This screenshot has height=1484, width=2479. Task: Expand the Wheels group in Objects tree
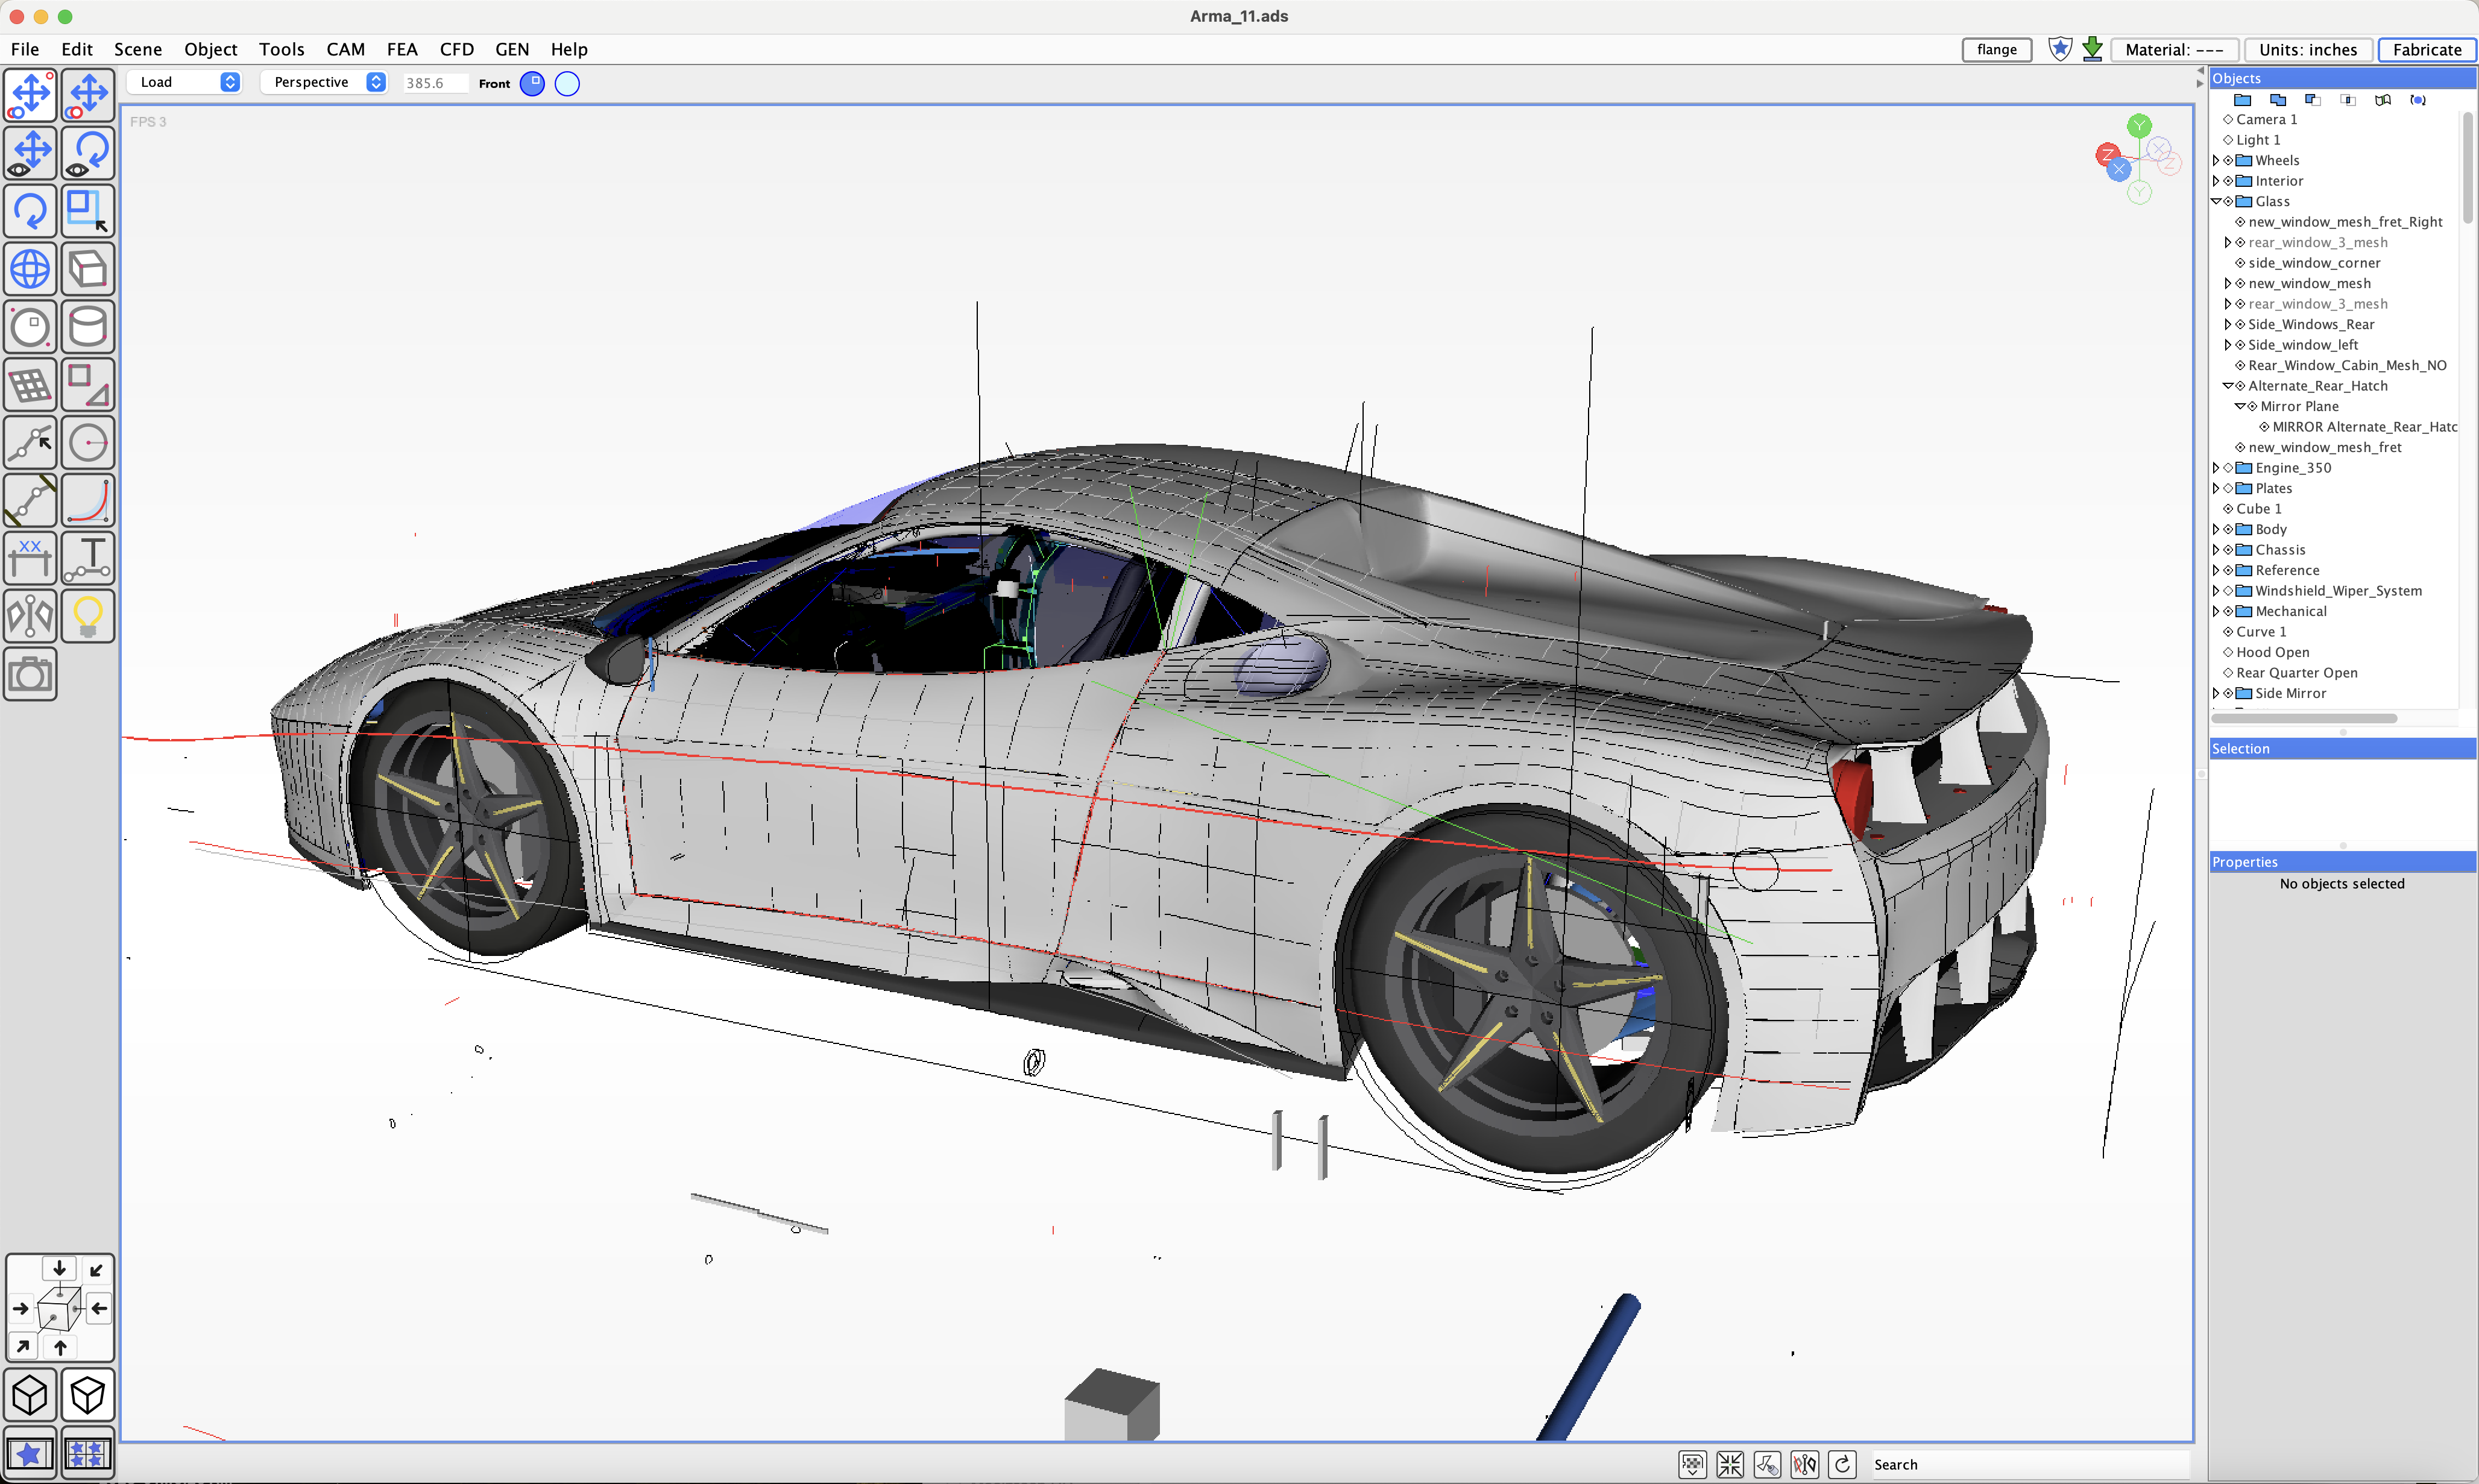click(x=2217, y=160)
